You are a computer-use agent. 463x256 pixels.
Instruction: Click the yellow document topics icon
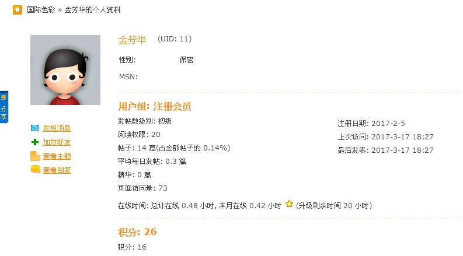pyautogui.click(x=35, y=156)
